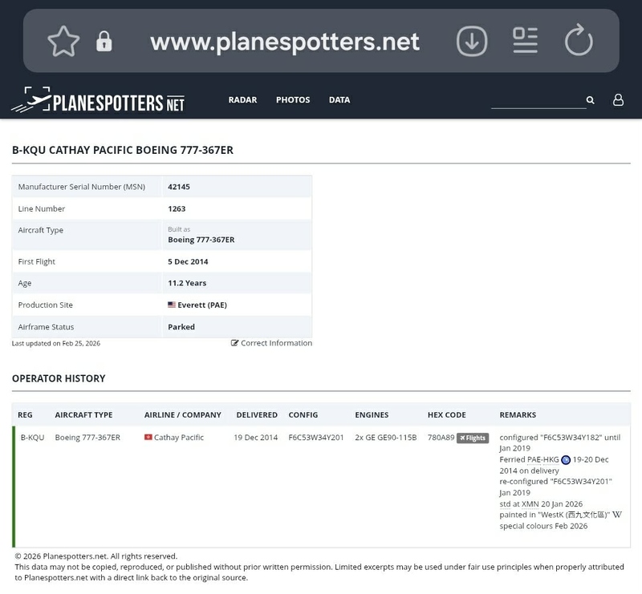Open the user account icon
Image resolution: width=642 pixels, height=594 pixels.
click(618, 100)
